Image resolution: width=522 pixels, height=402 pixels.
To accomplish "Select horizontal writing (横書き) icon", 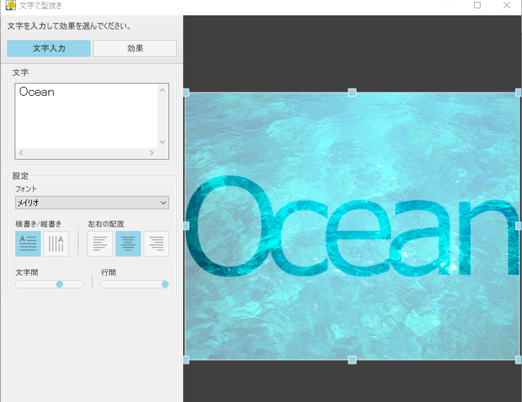I will coord(28,244).
